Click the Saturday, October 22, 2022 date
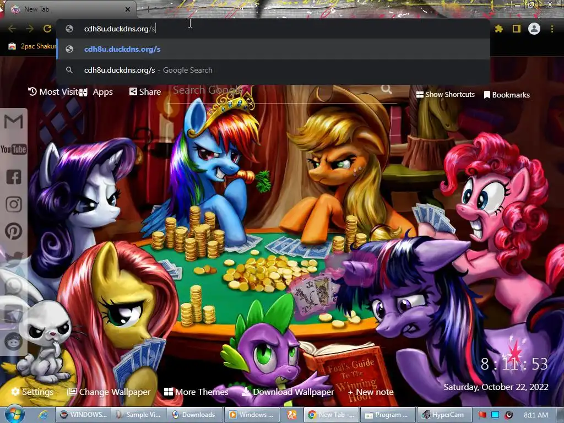Viewport: 564px width, 423px height. tap(496, 387)
